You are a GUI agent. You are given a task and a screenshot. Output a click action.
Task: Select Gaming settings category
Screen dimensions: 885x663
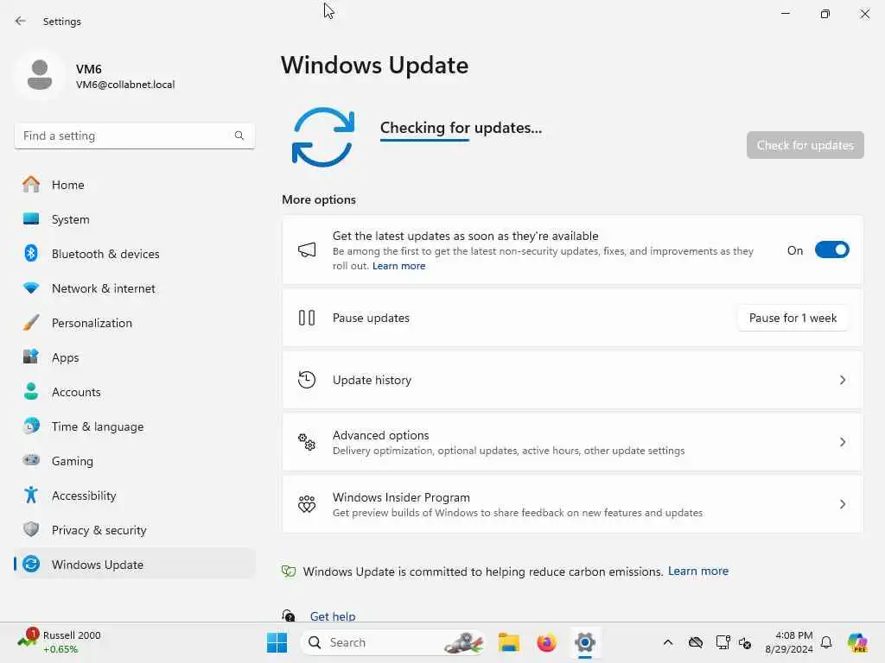coord(134,461)
